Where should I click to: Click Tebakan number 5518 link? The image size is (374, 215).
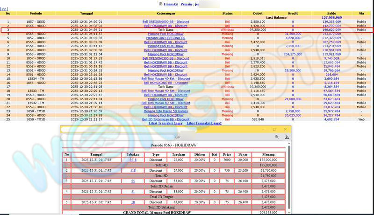[x=133, y=160]
